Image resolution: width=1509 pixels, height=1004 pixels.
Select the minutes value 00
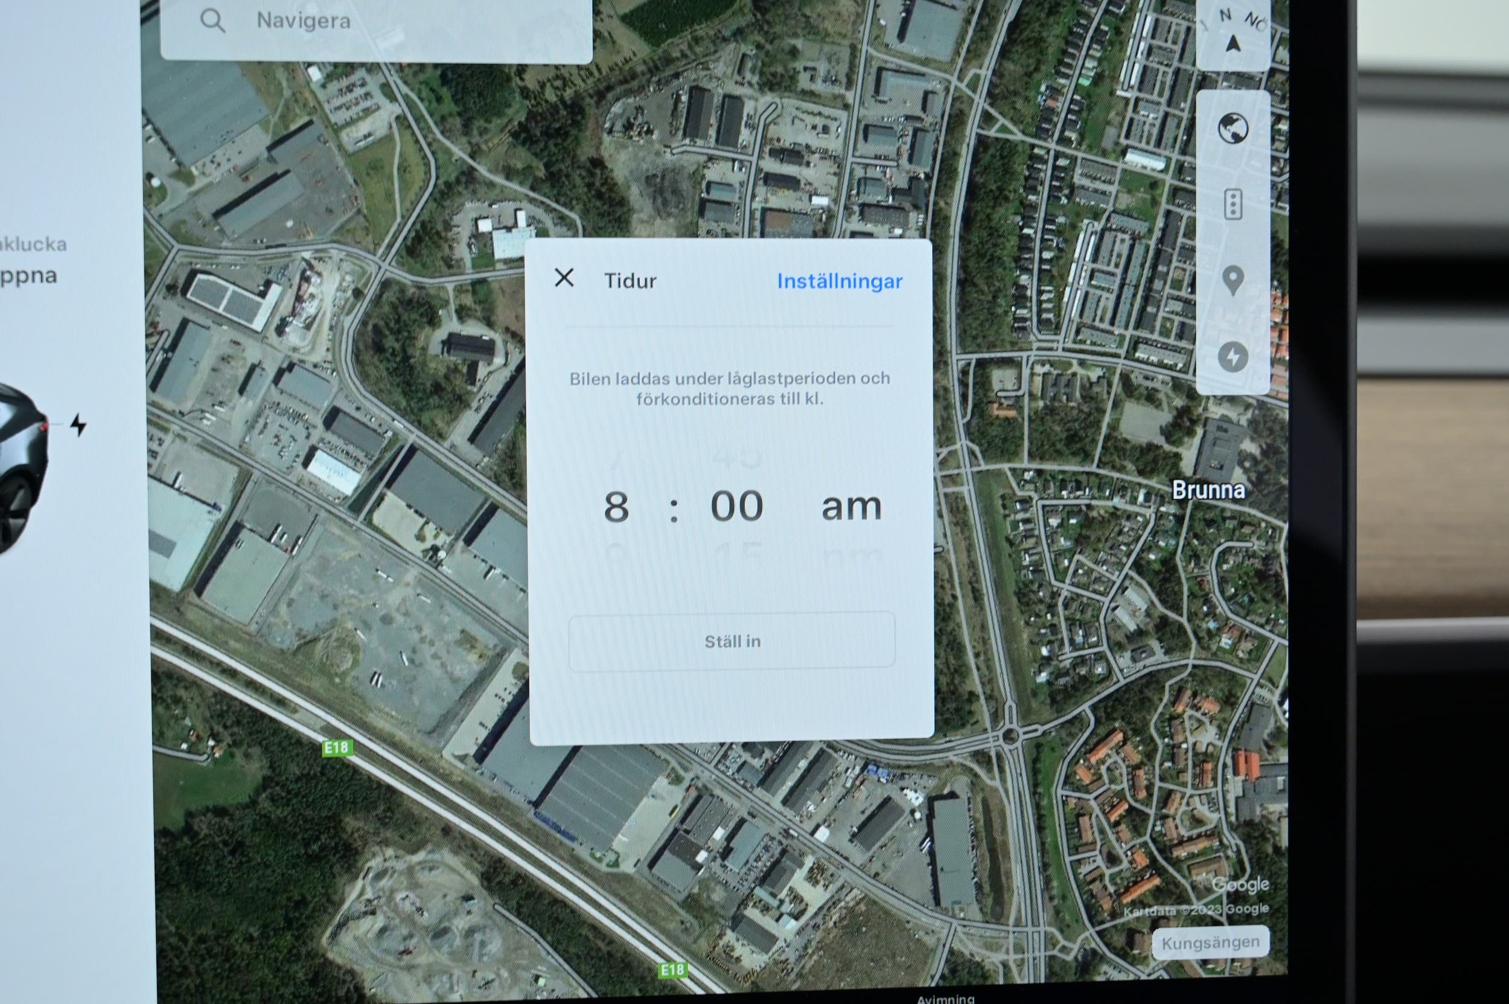pos(737,506)
